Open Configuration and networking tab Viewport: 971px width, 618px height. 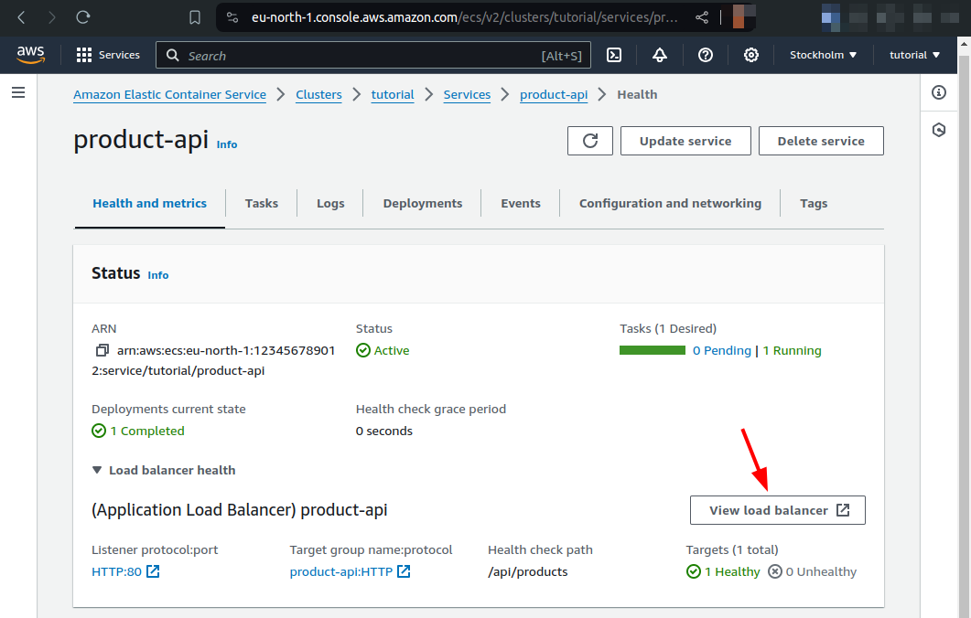[x=670, y=204]
